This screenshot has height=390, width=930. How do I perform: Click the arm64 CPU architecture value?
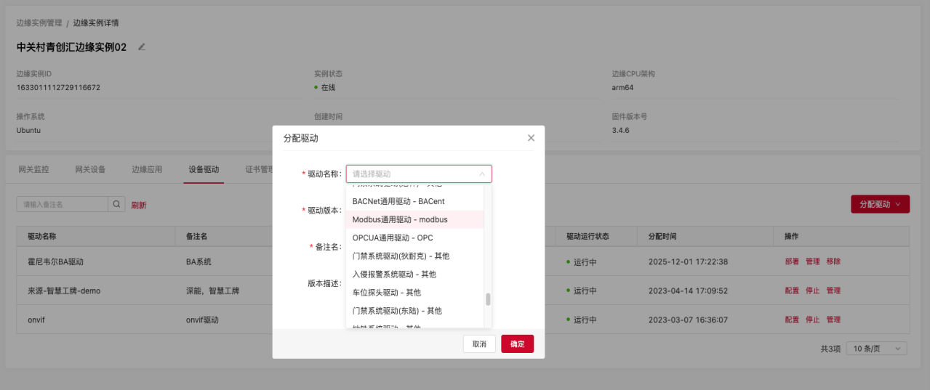click(x=622, y=87)
